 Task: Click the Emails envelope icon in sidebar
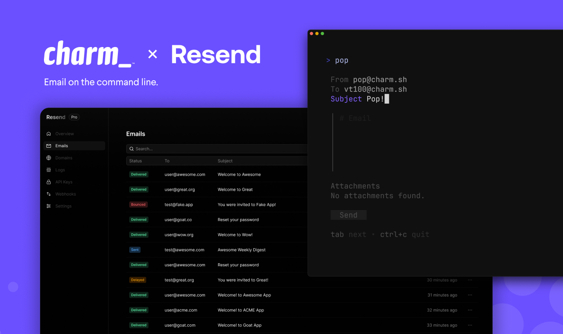[x=49, y=146]
